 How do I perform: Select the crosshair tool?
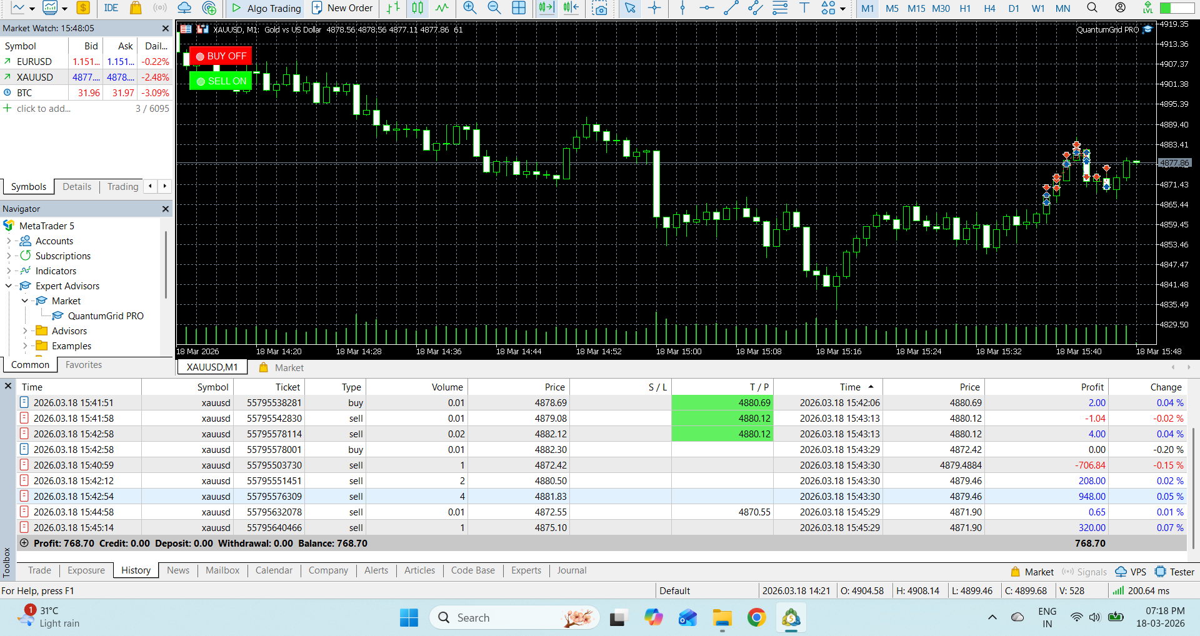(654, 8)
